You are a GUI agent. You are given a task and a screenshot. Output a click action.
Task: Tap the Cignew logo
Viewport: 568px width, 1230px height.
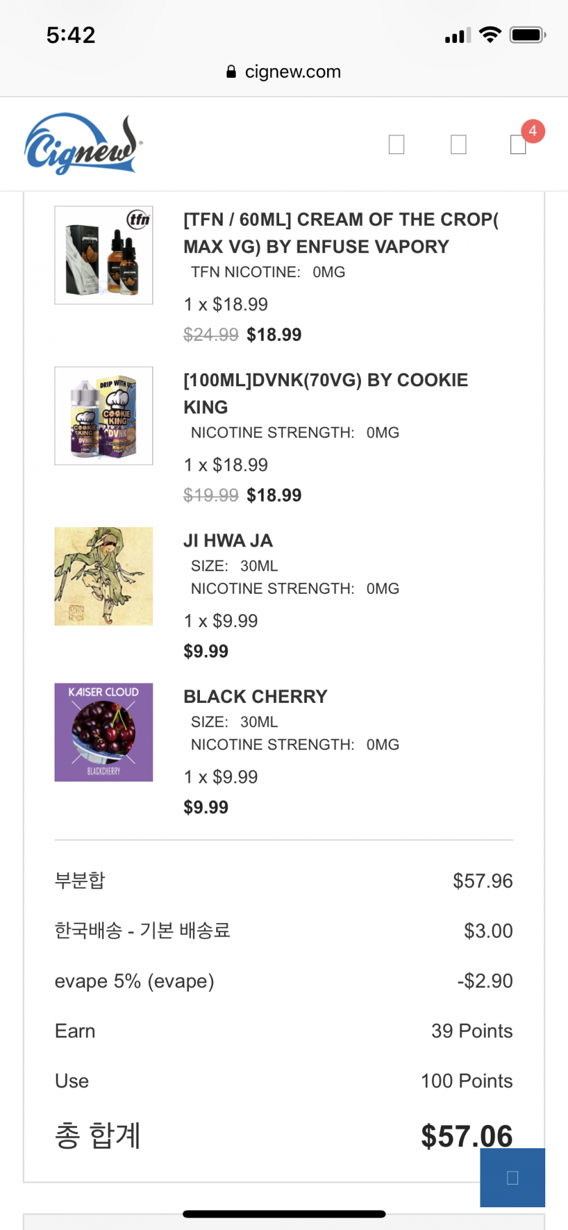tap(82, 144)
